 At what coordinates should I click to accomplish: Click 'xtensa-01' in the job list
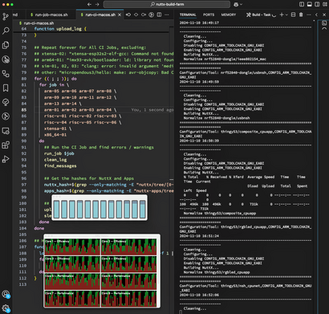55,128
